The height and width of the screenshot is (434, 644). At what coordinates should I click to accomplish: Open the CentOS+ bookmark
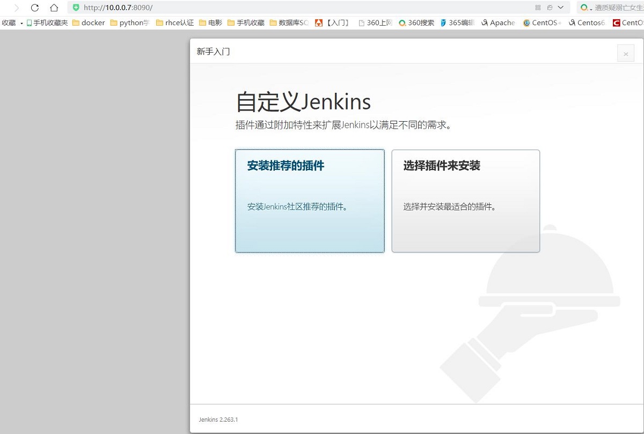click(542, 23)
